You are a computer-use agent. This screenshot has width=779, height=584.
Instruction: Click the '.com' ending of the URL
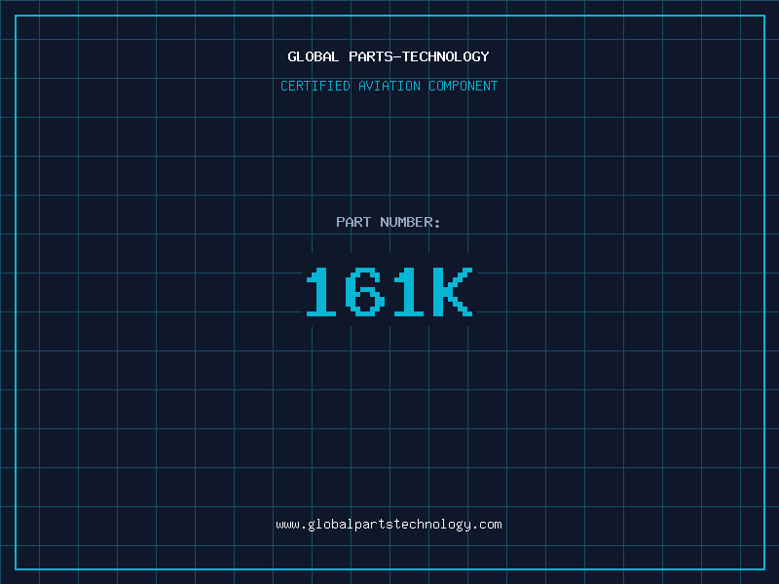coord(487,525)
